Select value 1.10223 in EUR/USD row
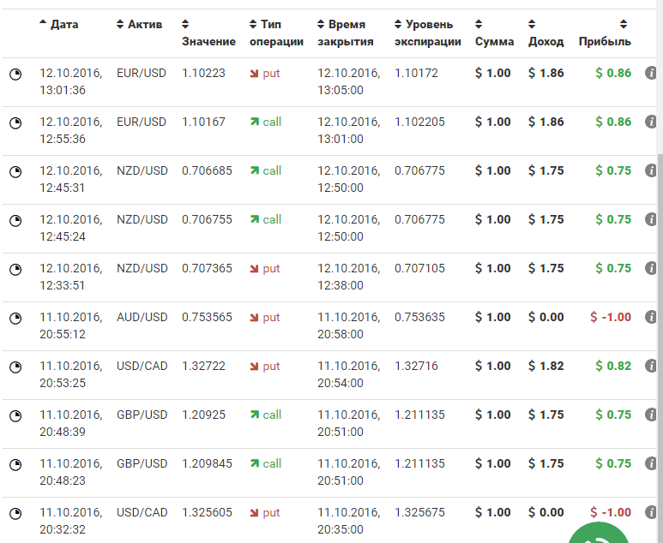Viewport: 663px width, 543px height. click(203, 73)
